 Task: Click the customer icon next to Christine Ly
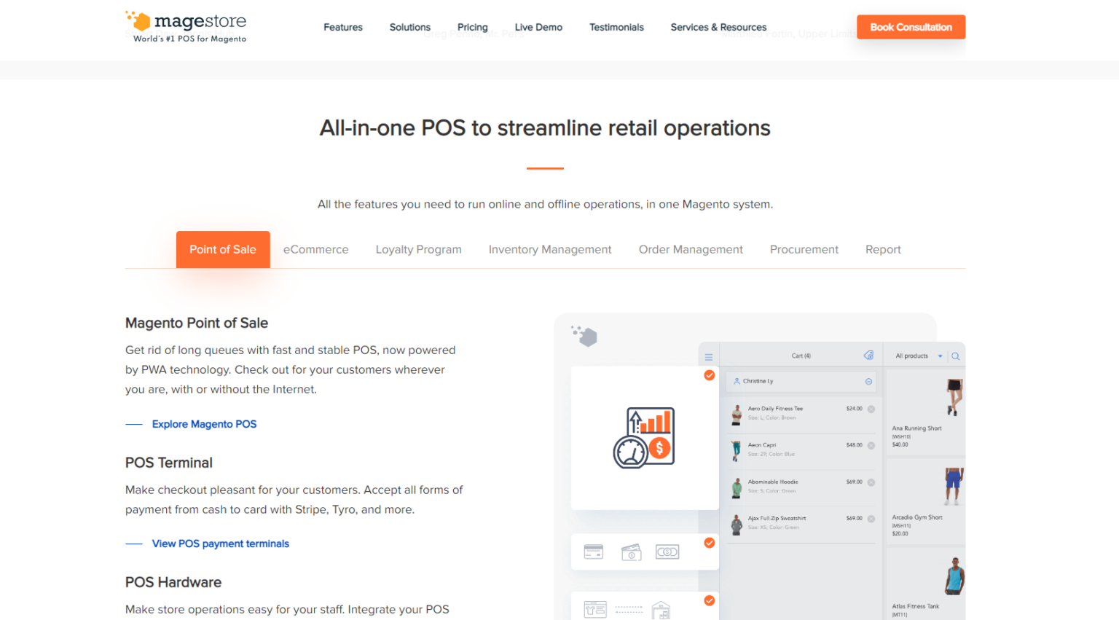[x=738, y=380]
